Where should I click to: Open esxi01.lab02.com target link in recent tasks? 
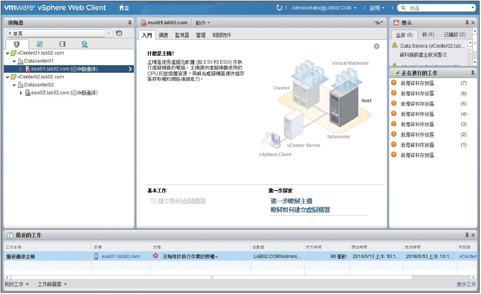(x=121, y=256)
